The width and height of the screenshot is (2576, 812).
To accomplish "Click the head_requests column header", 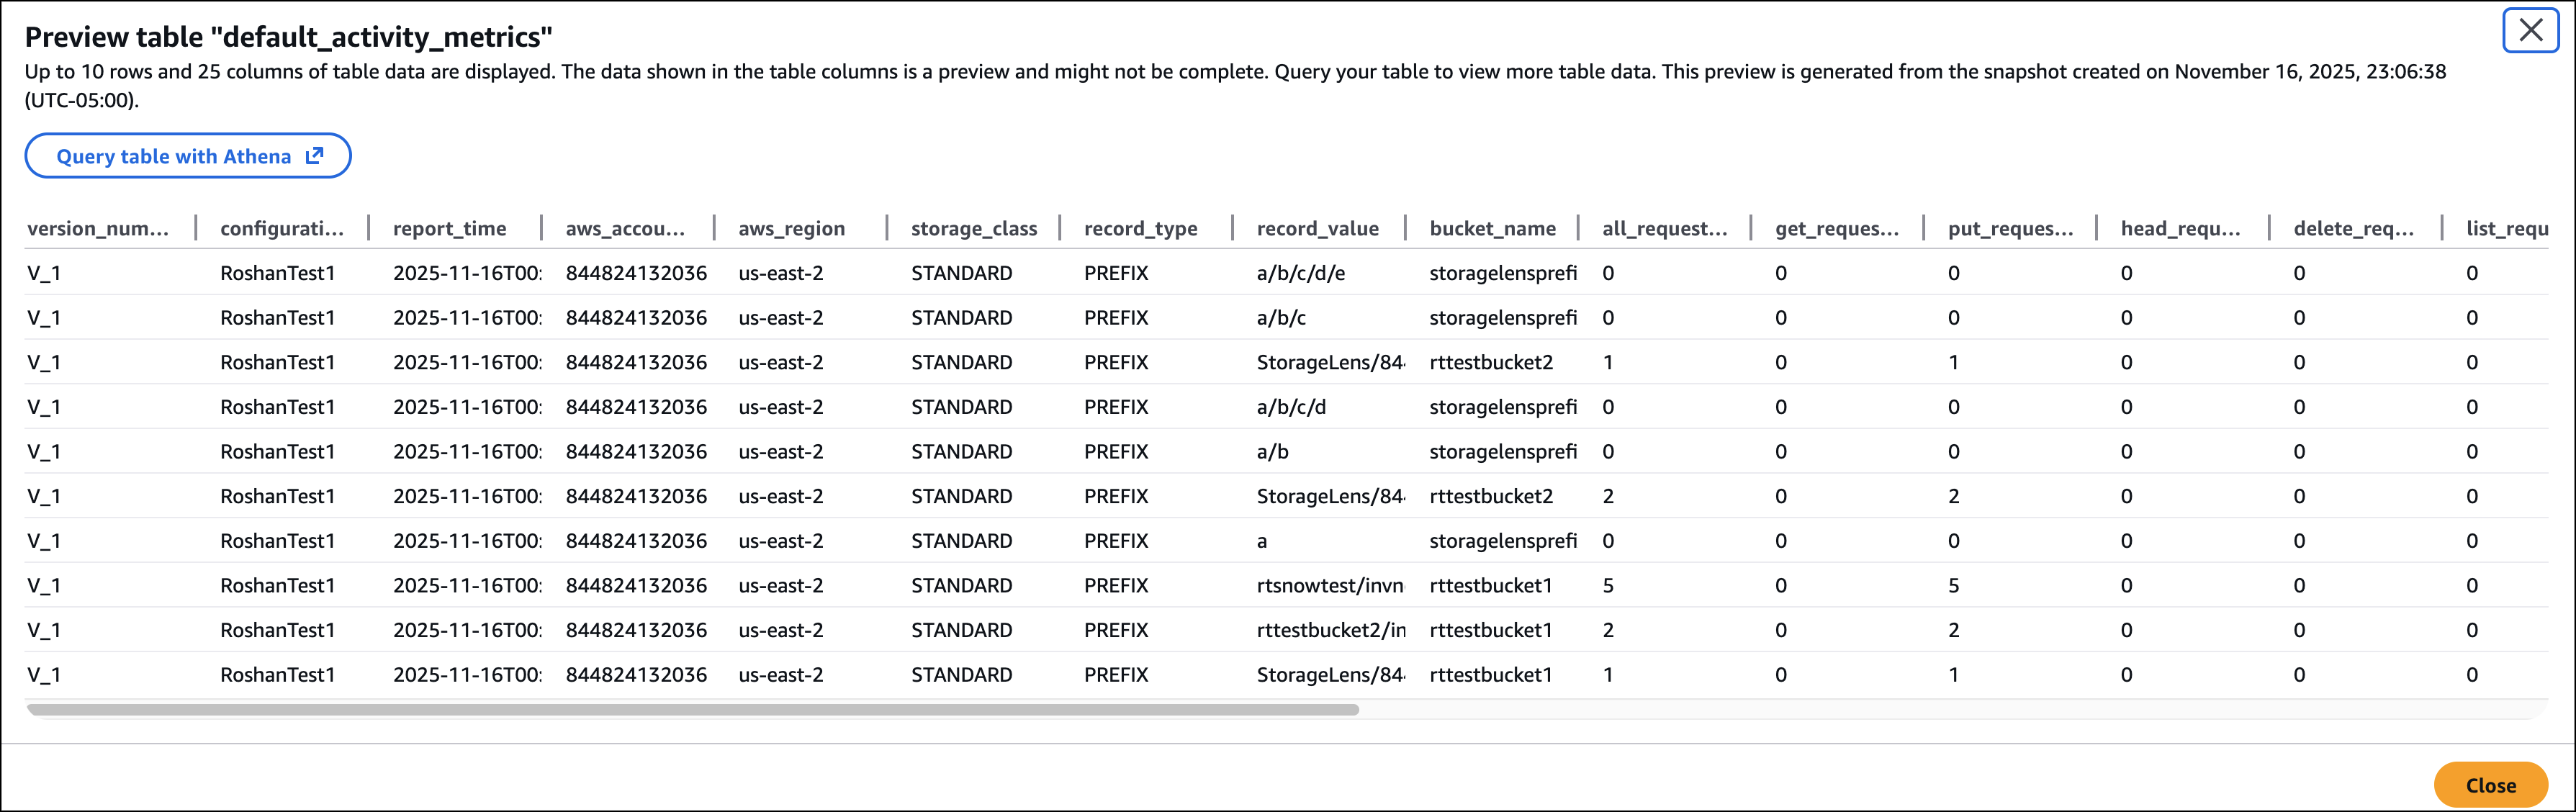I will pyautogui.click(x=2180, y=228).
